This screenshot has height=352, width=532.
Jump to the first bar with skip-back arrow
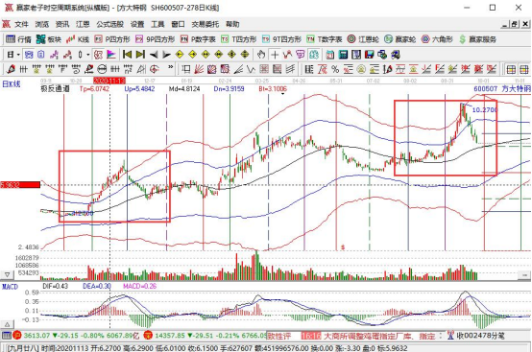[x=127, y=55]
